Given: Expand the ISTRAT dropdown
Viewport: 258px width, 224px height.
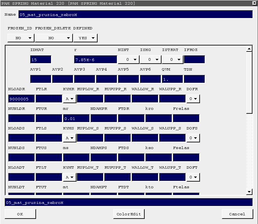Looking at the screenshot, I should (x=173, y=59).
